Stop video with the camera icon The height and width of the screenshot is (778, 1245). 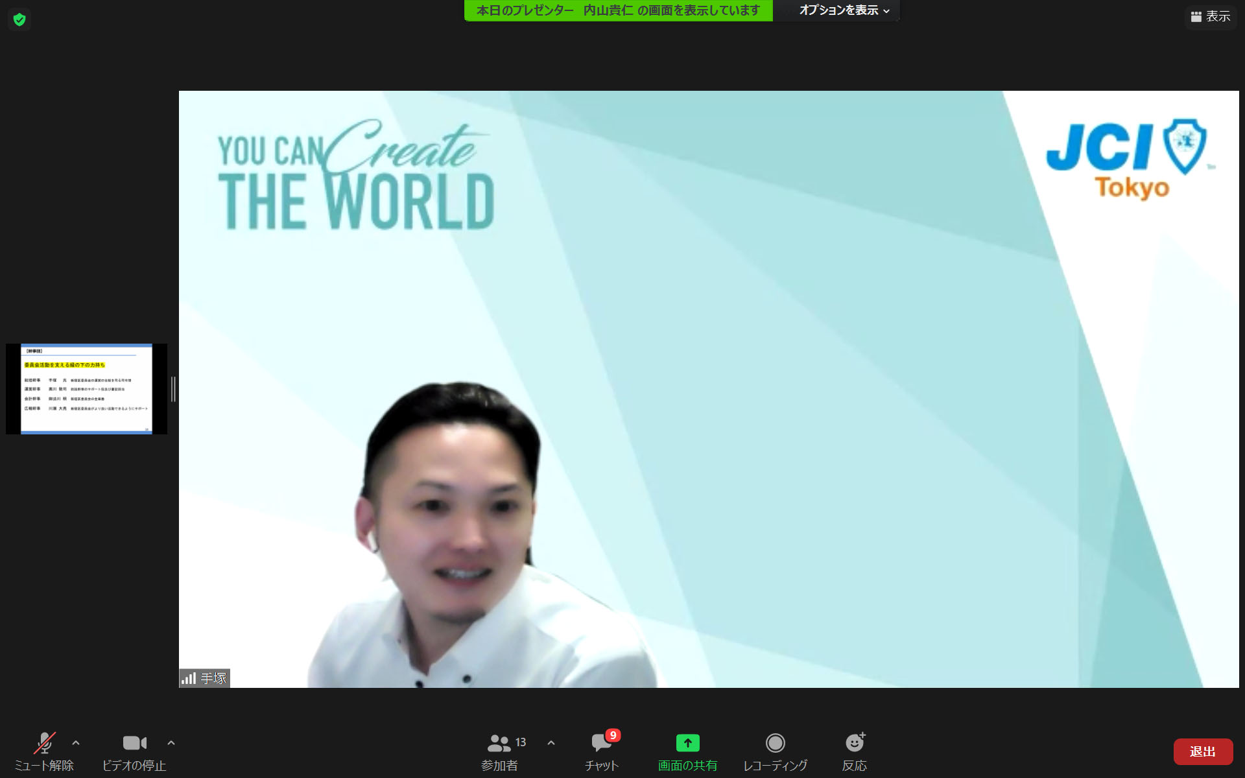(x=134, y=743)
